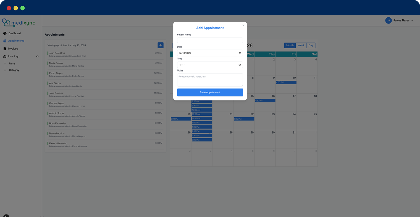Click the JR avatar icon
The width and height of the screenshot is (420, 217).
(389, 20)
